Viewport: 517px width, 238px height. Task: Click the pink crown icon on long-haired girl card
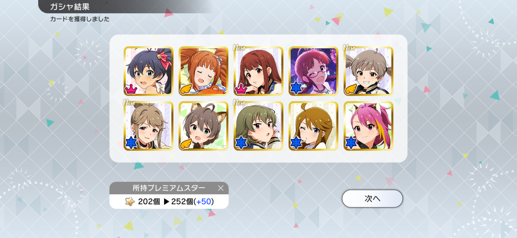(x=241, y=89)
